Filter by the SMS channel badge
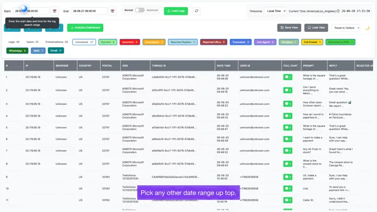This screenshot has height=212, width=377. (x=38, y=51)
